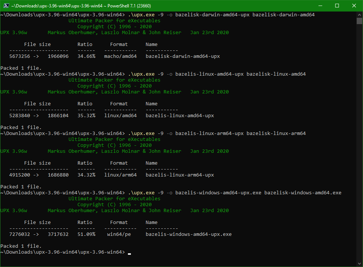Click the ratio value 51.09%
The image size is (363, 267).
click(86, 234)
